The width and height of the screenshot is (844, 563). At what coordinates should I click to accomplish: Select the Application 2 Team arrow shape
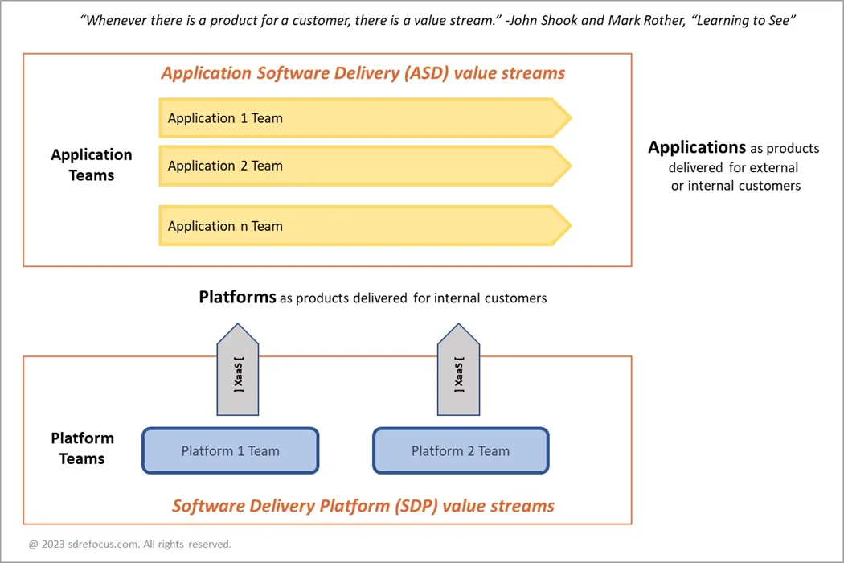362,166
